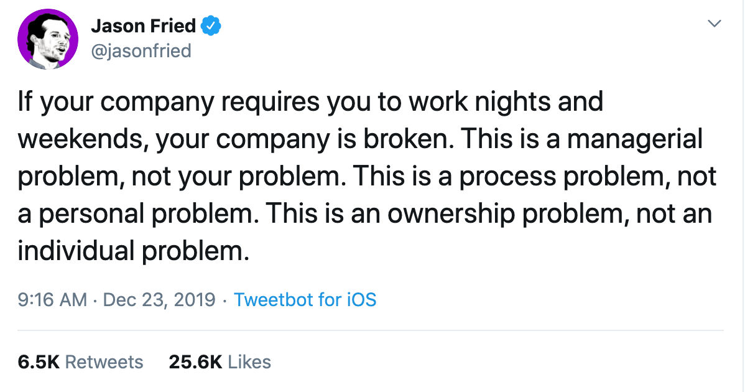This screenshot has height=392, width=745.
Task: Open the Tweetbot for iOS source link
Action: click(x=305, y=300)
